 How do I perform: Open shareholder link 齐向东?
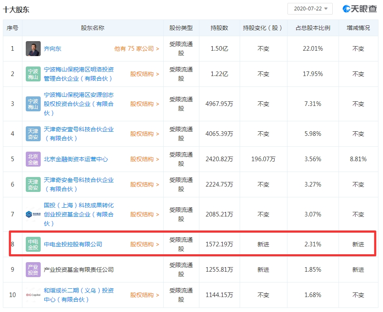[52, 49]
